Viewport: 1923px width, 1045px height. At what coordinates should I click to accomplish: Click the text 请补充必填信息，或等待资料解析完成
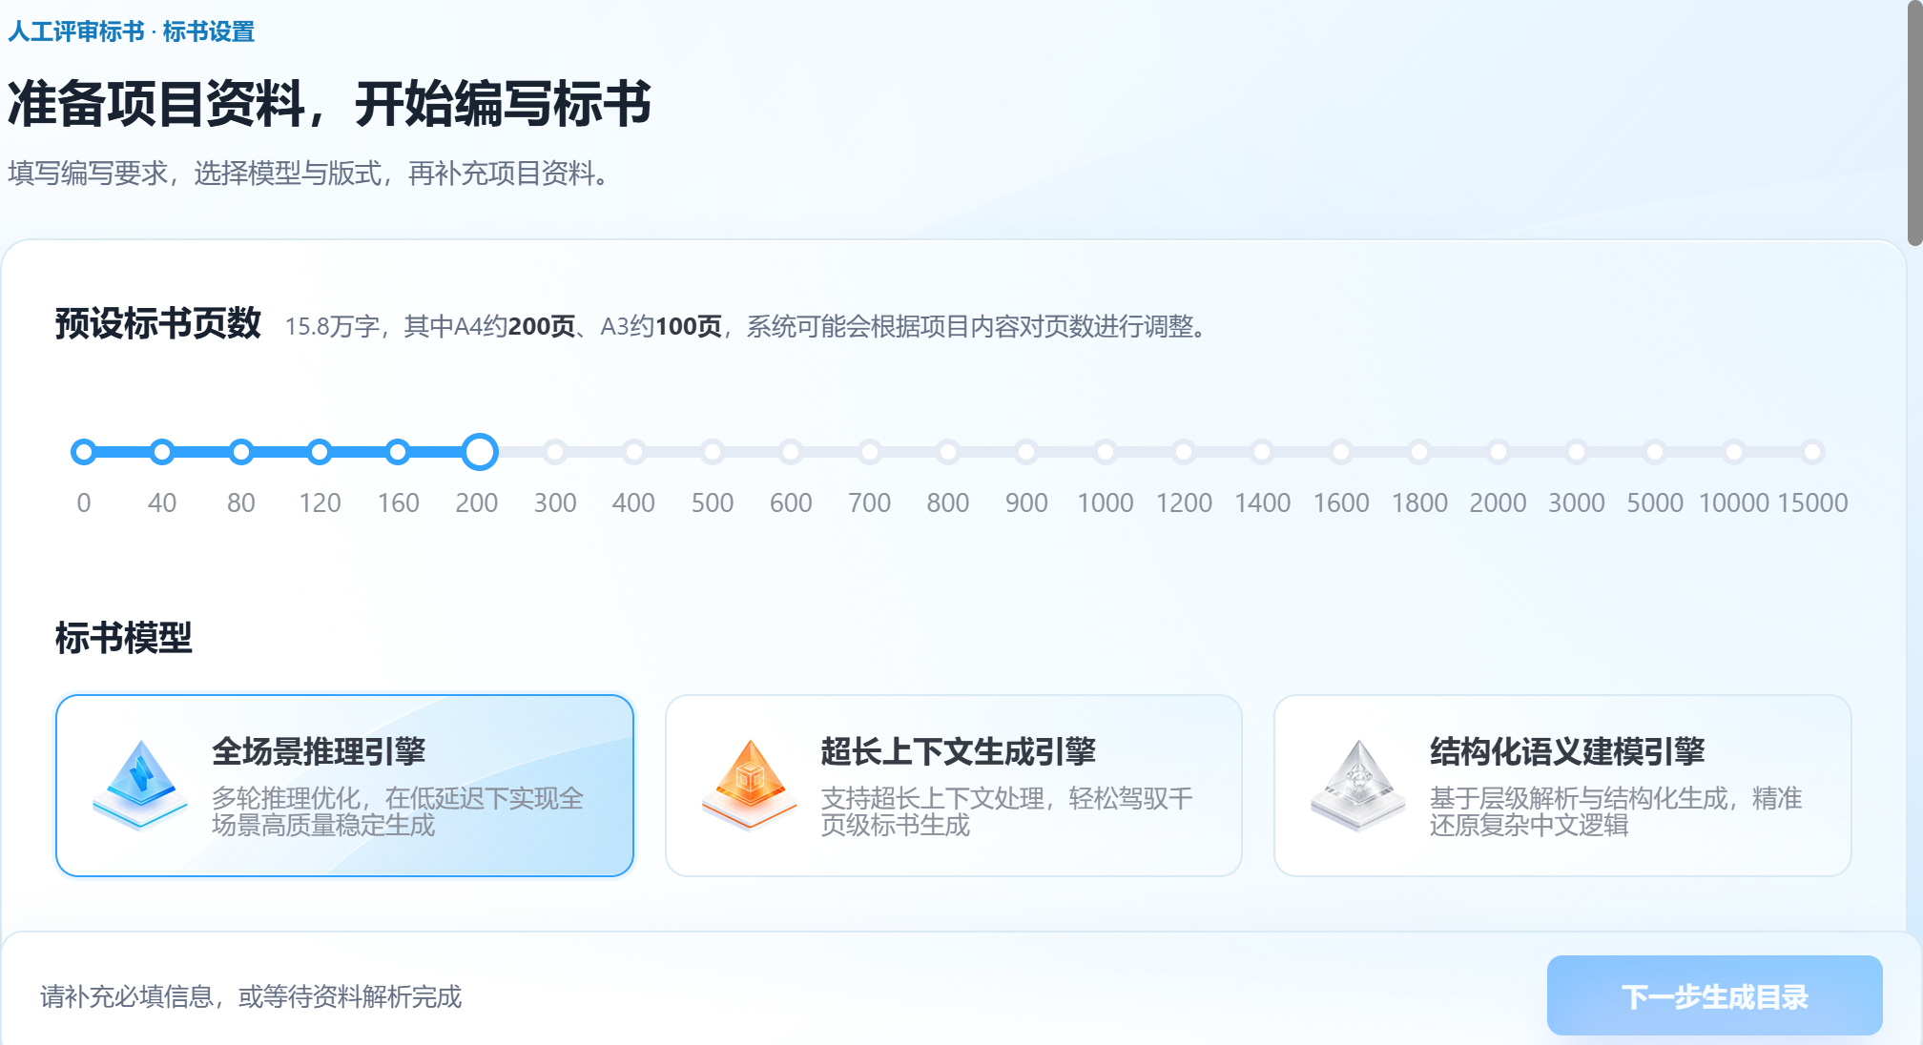(251, 996)
